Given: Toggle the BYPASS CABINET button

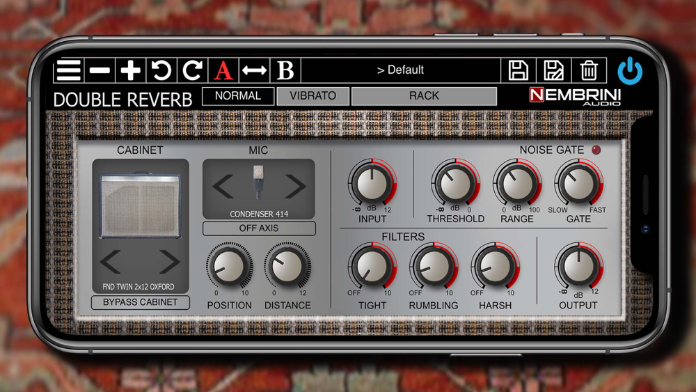Looking at the screenshot, I should click(141, 302).
